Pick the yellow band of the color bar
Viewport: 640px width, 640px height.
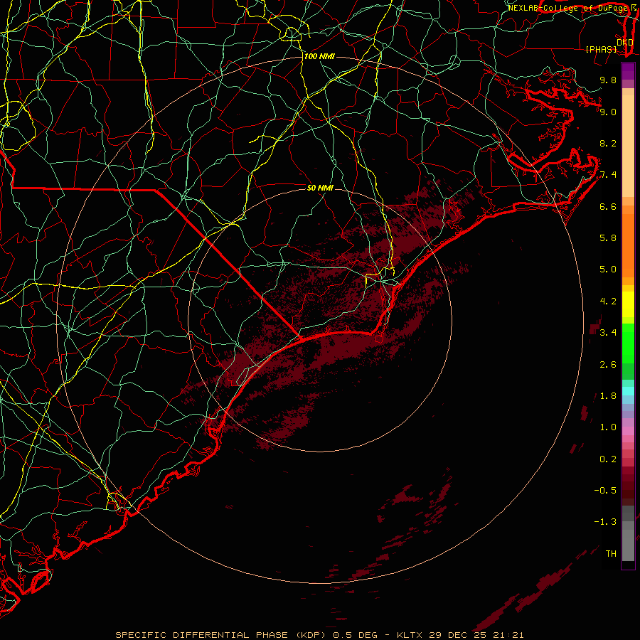628,304
